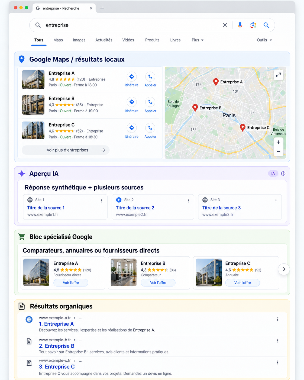Submit search with blue magnifier icon
Image resolution: width=304 pixels, height=380 pixels.
pyautogui.click(x=266, y=25)
